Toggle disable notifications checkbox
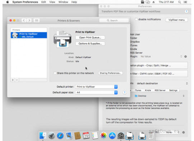The height and width of the screenshot is (141, 194). pyautogui.click(x=136, y=19)
